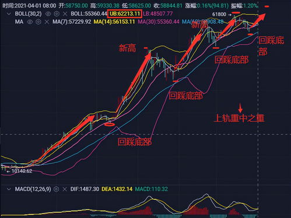Remove the MA indicator with its X icon
The width and height of the screenshot is (291, 218).
pos(47,22)
